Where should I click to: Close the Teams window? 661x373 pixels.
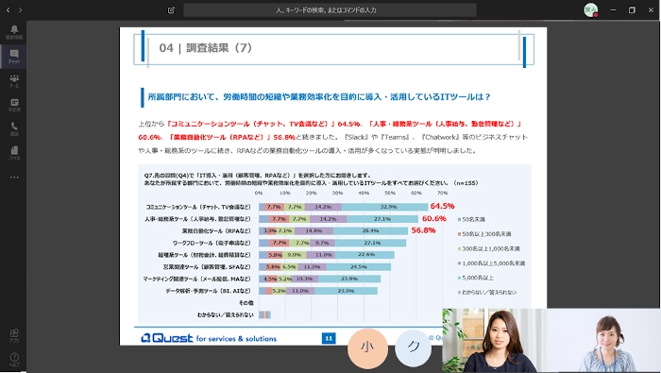651,9
